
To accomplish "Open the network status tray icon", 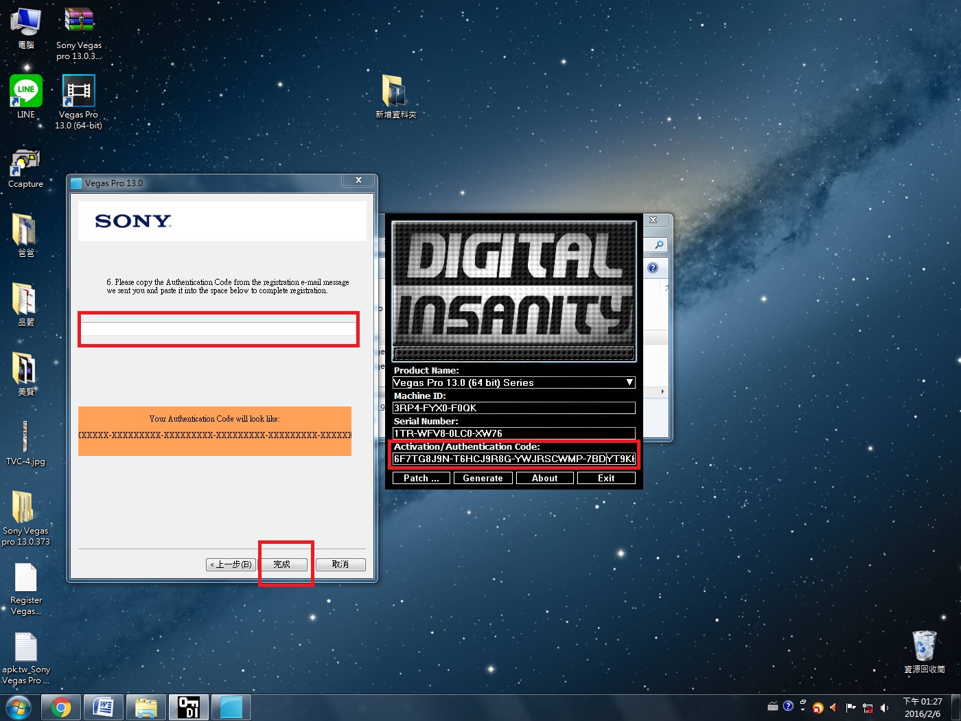I will tap(868, 708).
